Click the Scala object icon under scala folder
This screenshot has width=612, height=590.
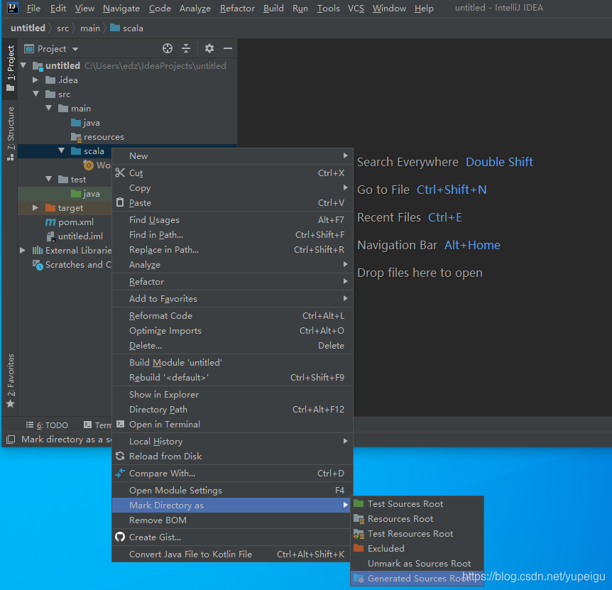point(89,165)
